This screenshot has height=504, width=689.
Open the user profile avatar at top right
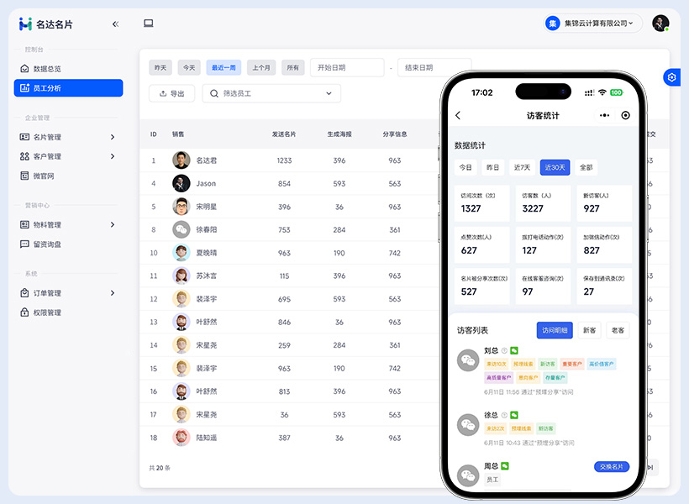pos(660,24)
